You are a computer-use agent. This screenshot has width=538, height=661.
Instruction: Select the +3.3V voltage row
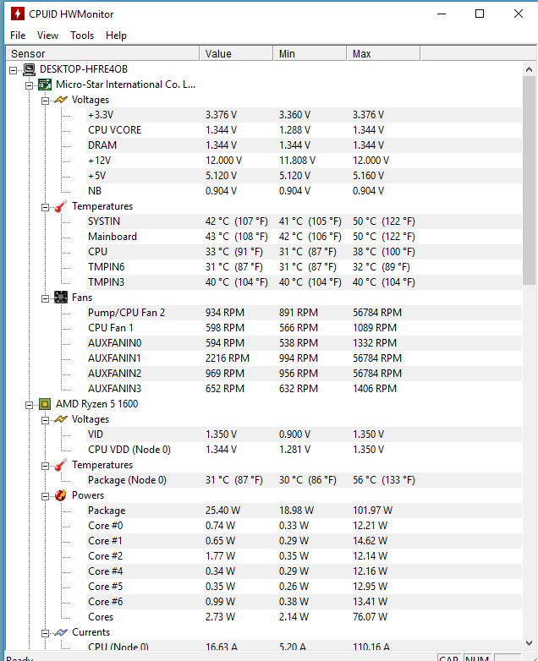[304, 115]
